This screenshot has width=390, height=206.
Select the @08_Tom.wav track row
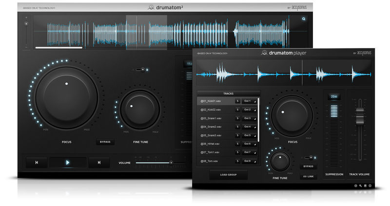(228, 161)
